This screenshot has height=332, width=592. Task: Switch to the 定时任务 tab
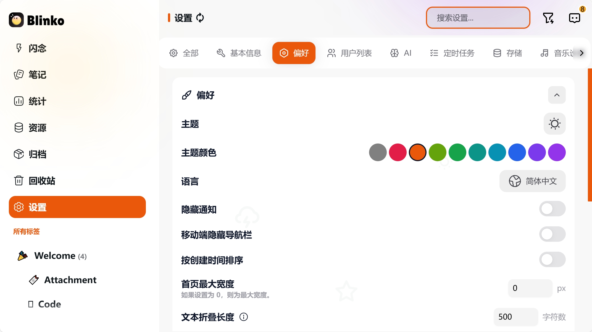(x=452, y=53)
